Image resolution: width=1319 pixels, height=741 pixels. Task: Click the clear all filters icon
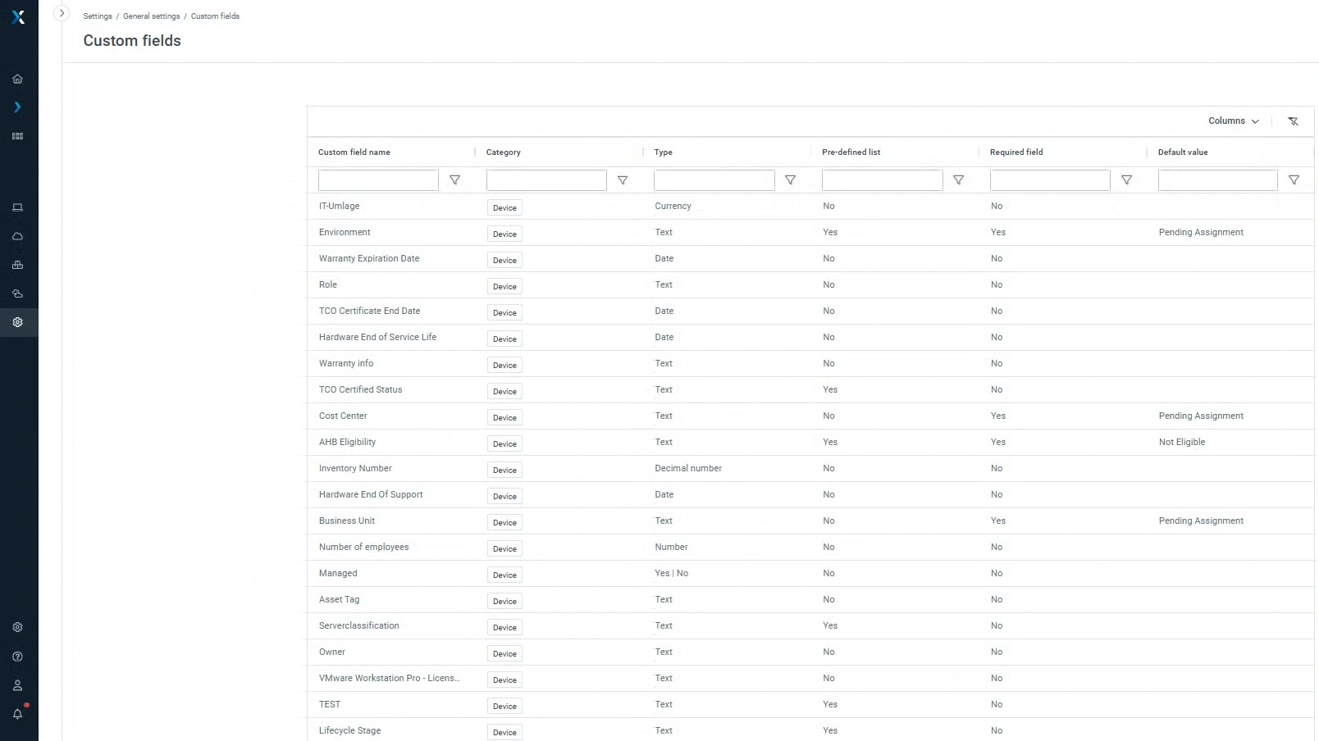pyautogui.click(x=1293, y=121)
